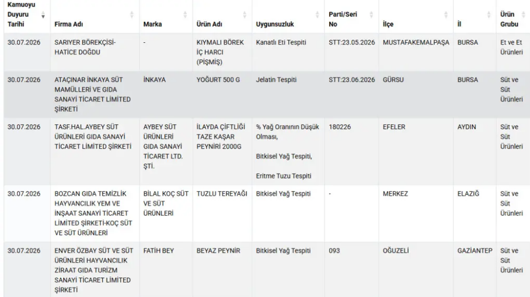Sort by Ürün Grubu arrow icon
The height and width of the screenshot is (297, 530).
pos(524,15)
